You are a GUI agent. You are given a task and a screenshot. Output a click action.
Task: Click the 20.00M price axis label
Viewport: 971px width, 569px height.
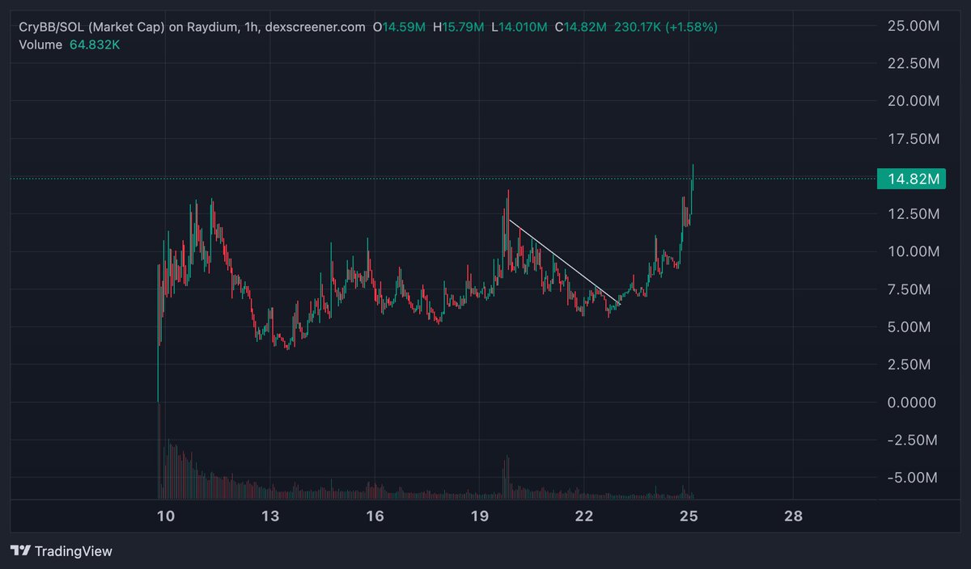pyautogui.click(x=913, y=101)
